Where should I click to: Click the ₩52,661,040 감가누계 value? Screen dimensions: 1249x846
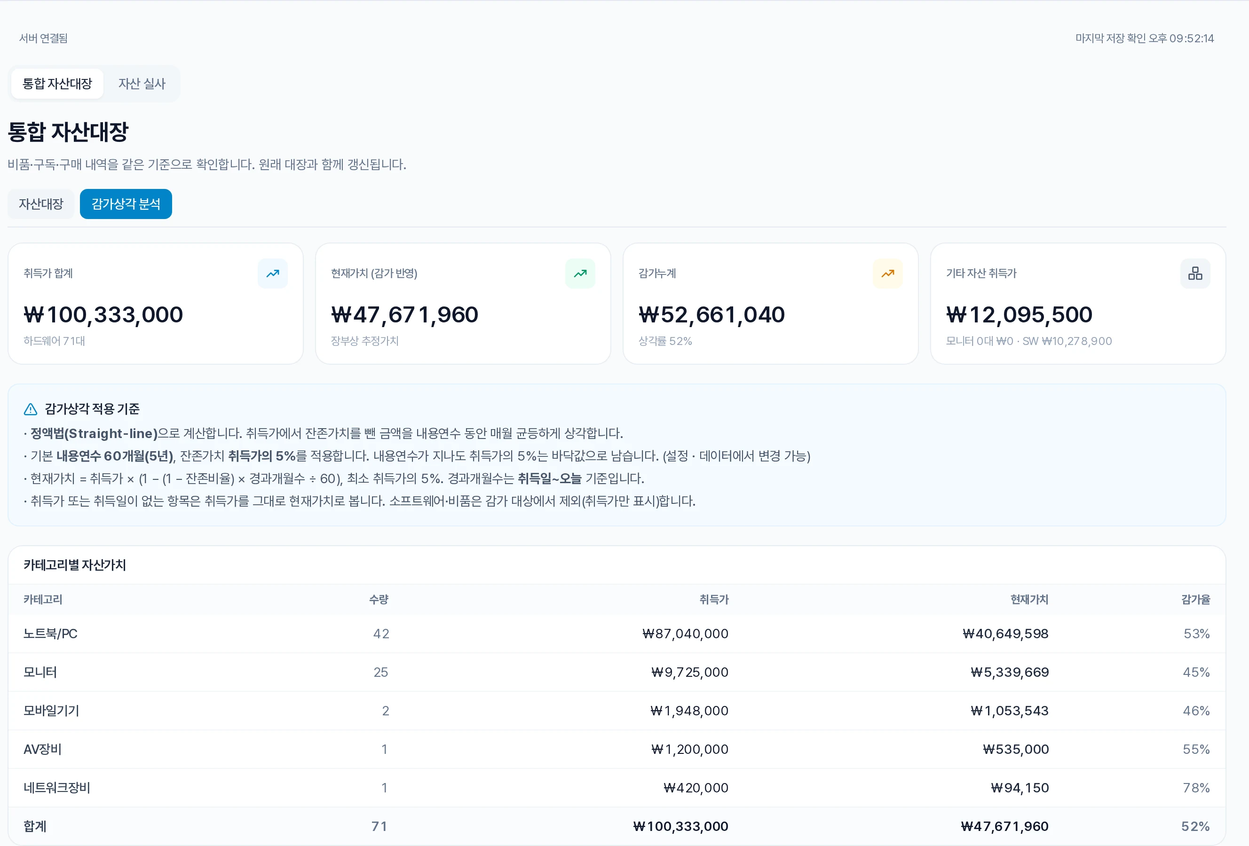point(711,315)
